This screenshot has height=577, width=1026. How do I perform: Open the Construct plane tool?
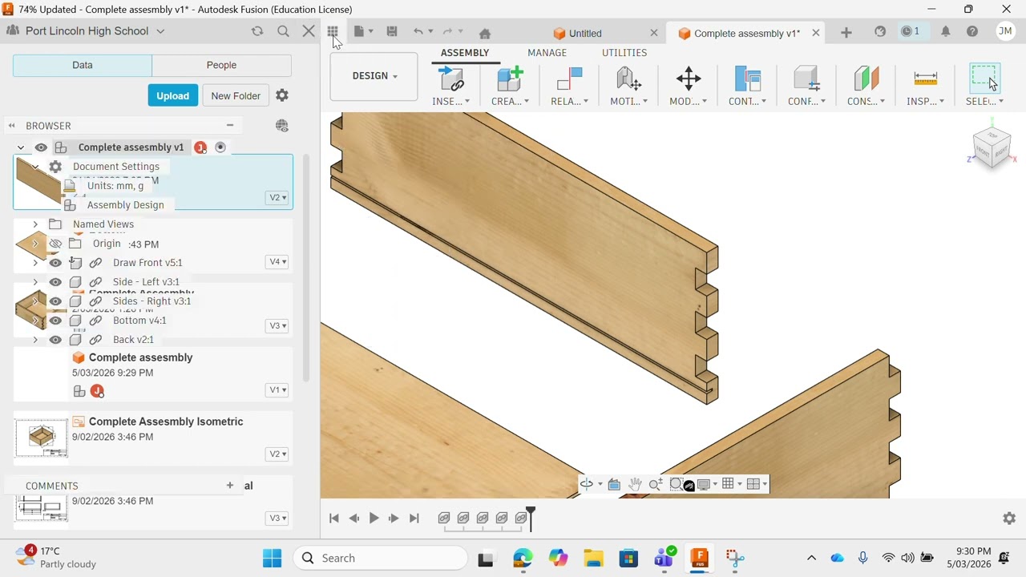(866, 79)
